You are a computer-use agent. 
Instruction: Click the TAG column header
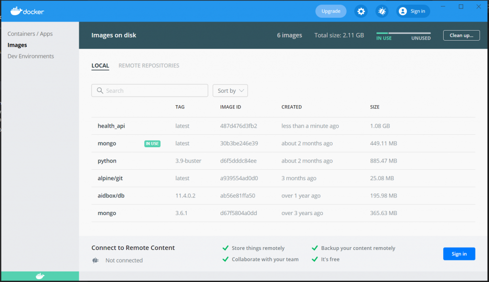[x=180, y=107]
